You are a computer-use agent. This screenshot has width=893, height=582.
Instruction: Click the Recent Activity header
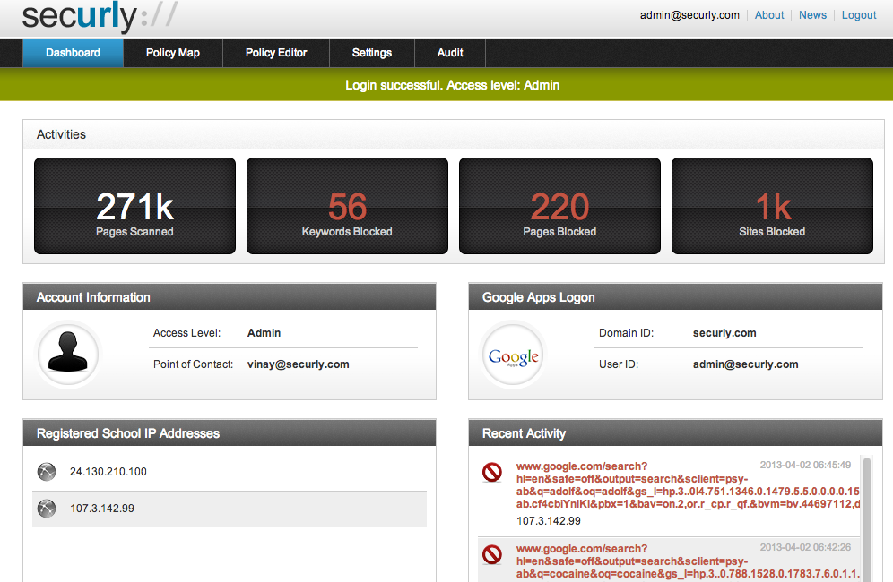[675, 433]
